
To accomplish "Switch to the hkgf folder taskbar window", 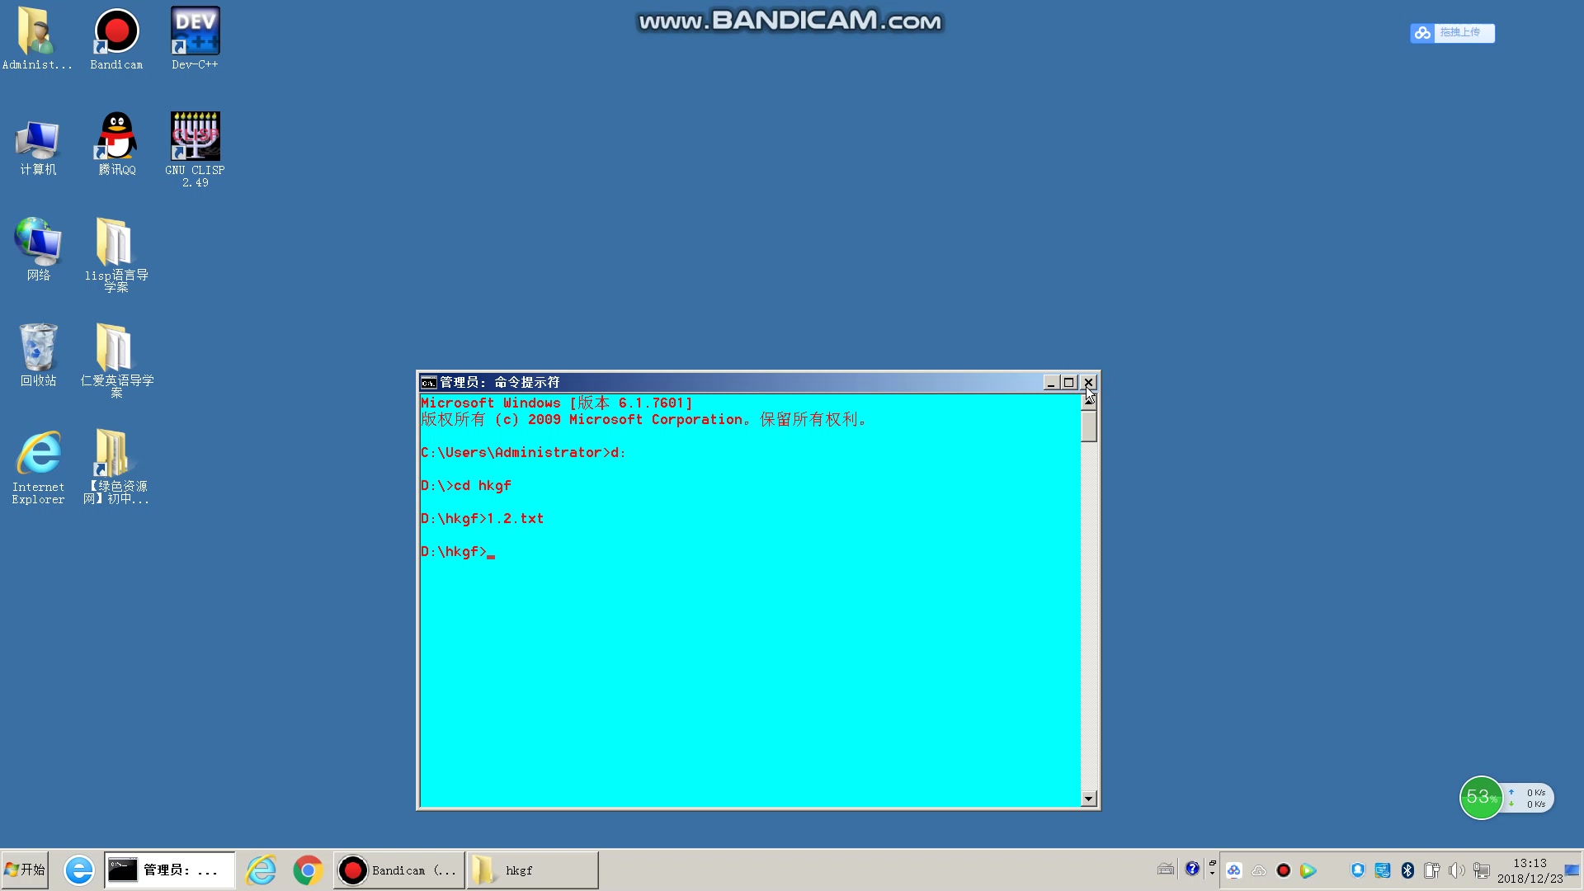I will pyautogui.click(x=532, y=870).
